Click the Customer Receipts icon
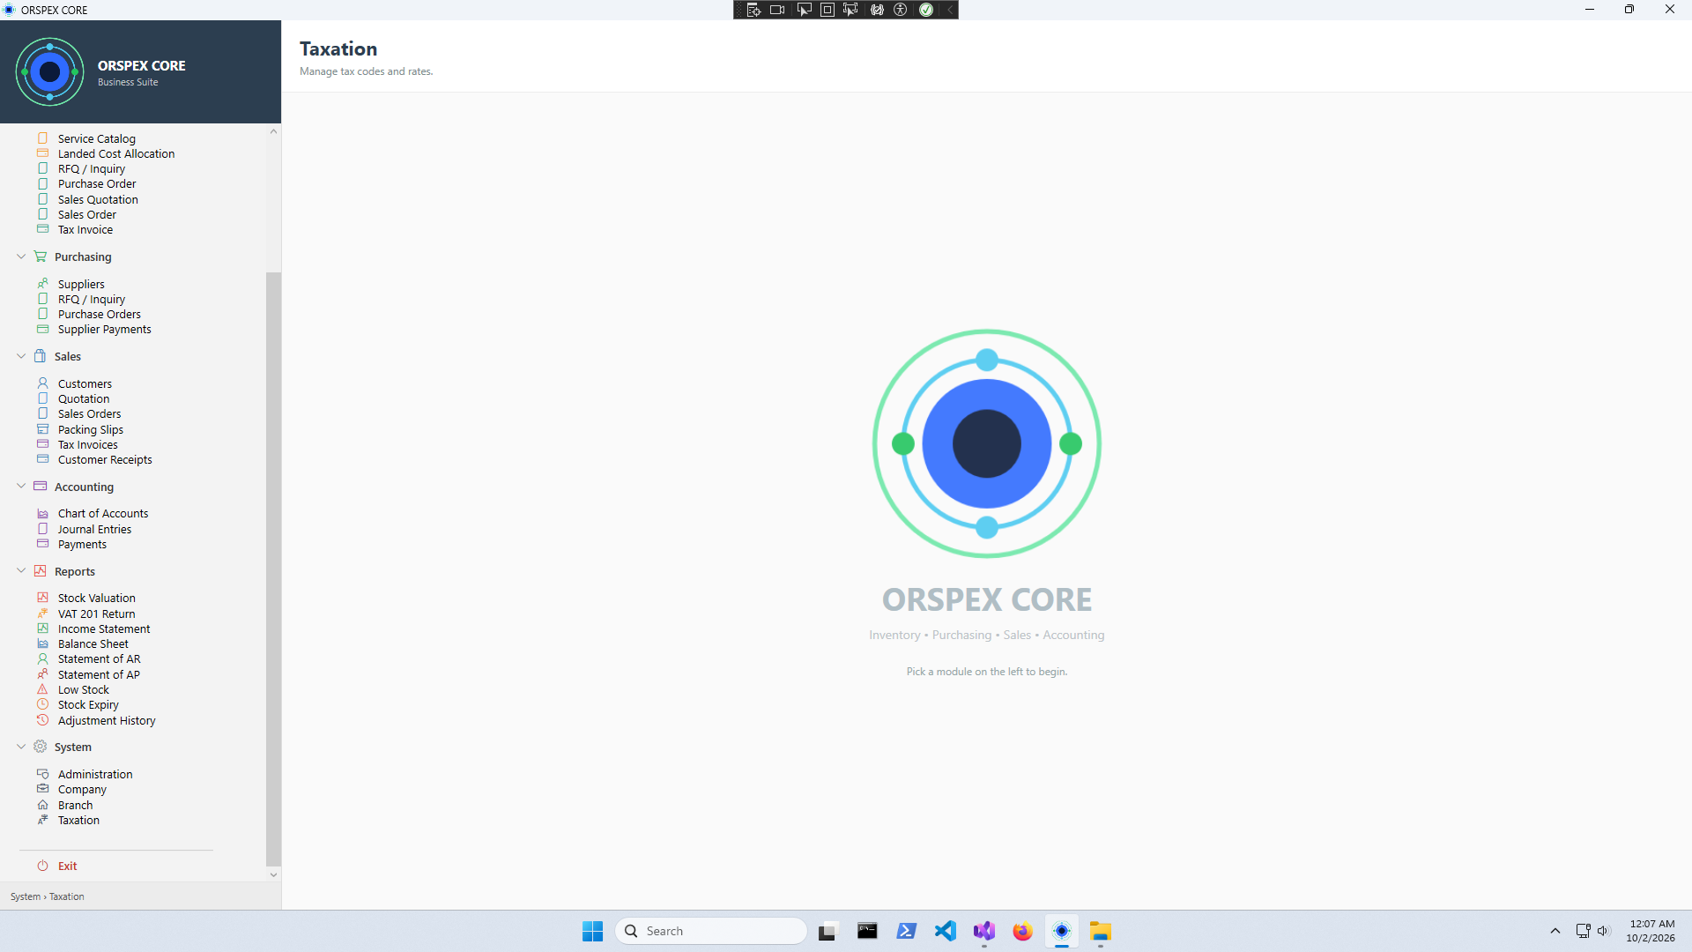Screen dimensions: 1692x952 (42, 459)
